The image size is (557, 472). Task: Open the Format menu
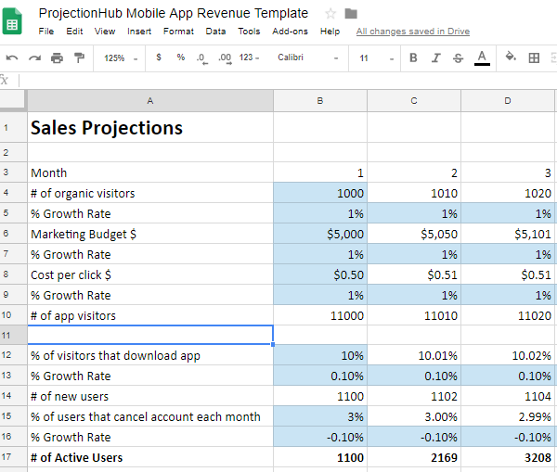(178, 32)
